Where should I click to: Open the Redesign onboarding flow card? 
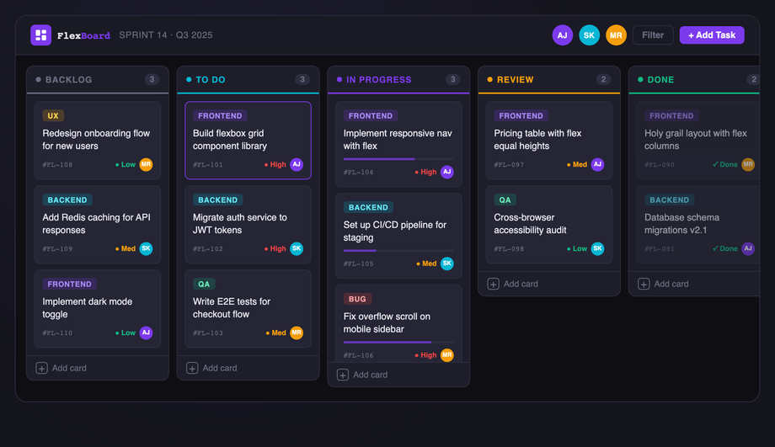coord(98,141)
